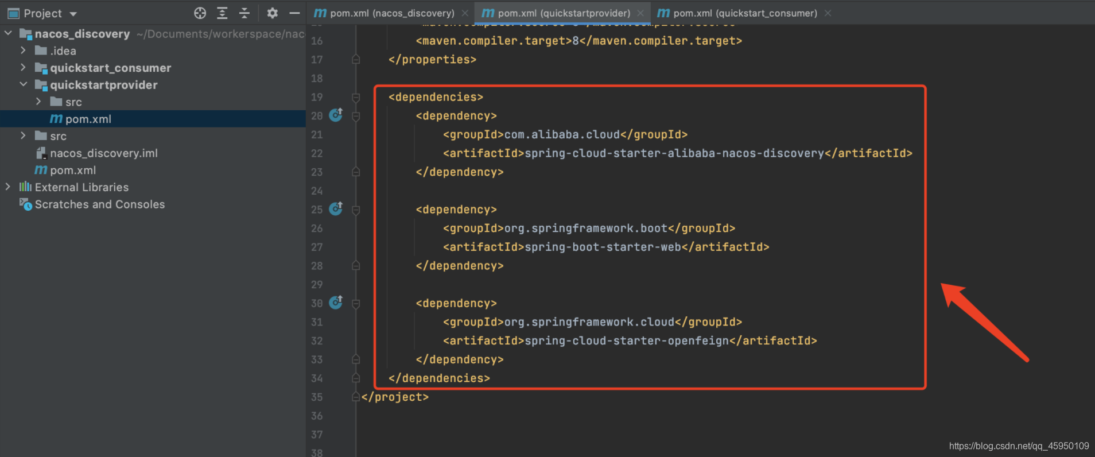Click the closing </project> tag
Screen dimensions: 1095x457
[395, 397]
